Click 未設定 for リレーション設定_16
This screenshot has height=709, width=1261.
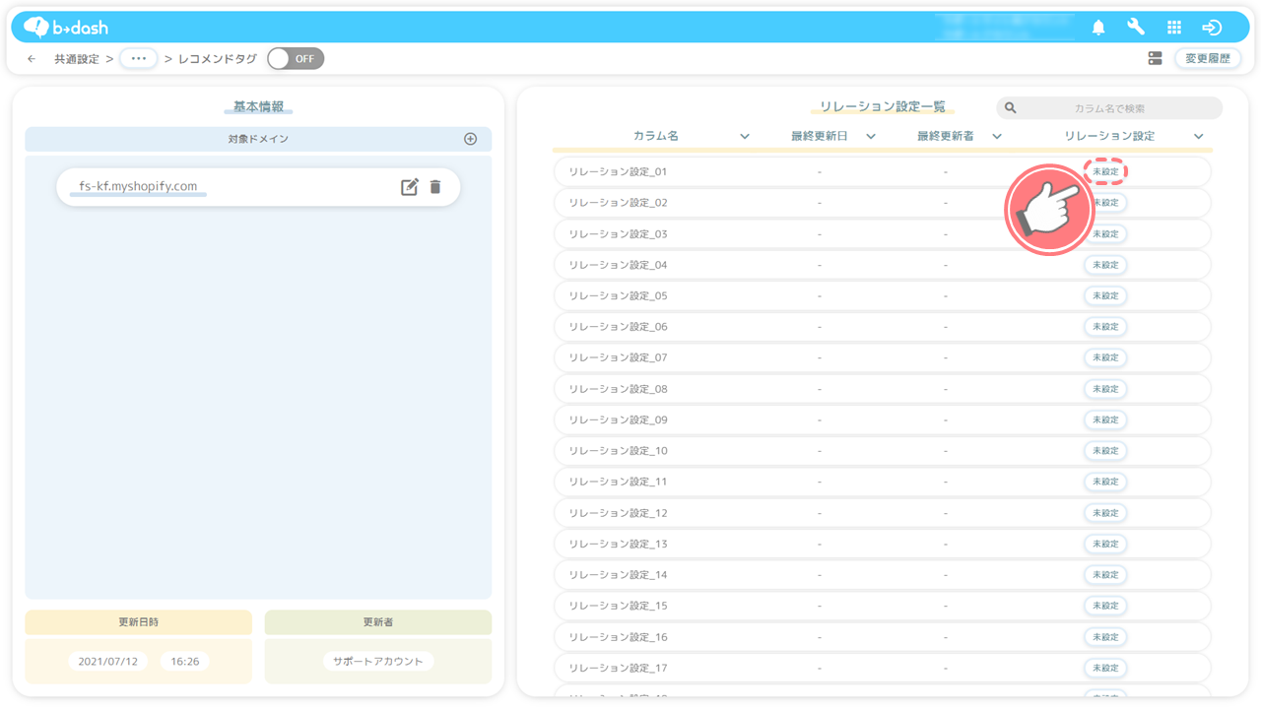[x=1105, y=637]
